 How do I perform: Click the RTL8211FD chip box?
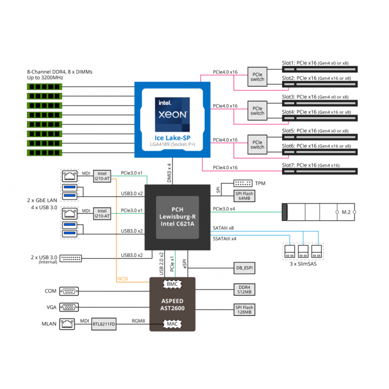click(104, 324)
